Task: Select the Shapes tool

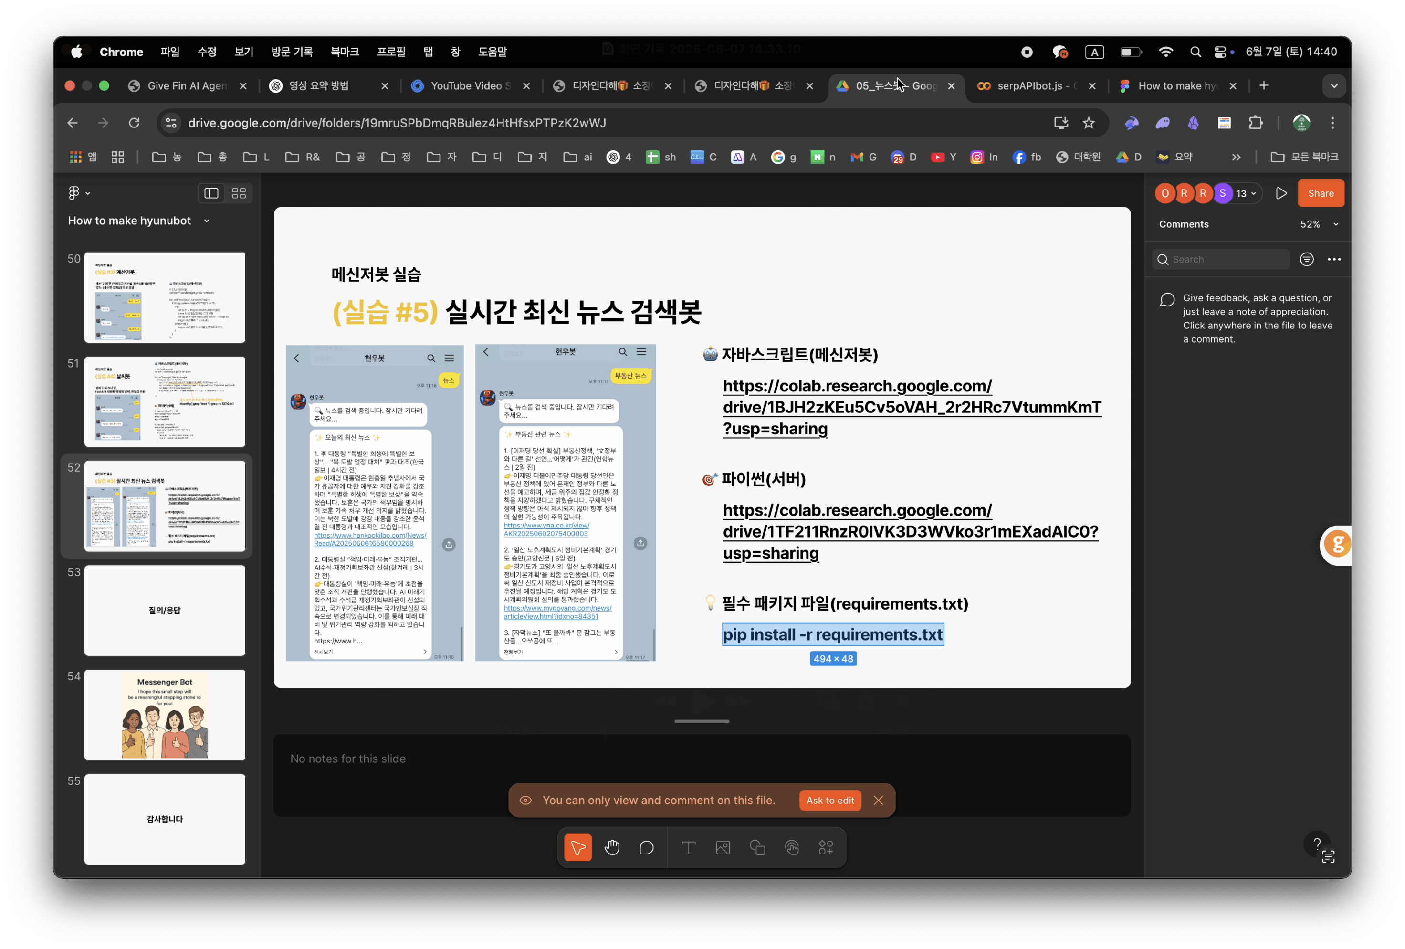Action: tap(757, 847)
